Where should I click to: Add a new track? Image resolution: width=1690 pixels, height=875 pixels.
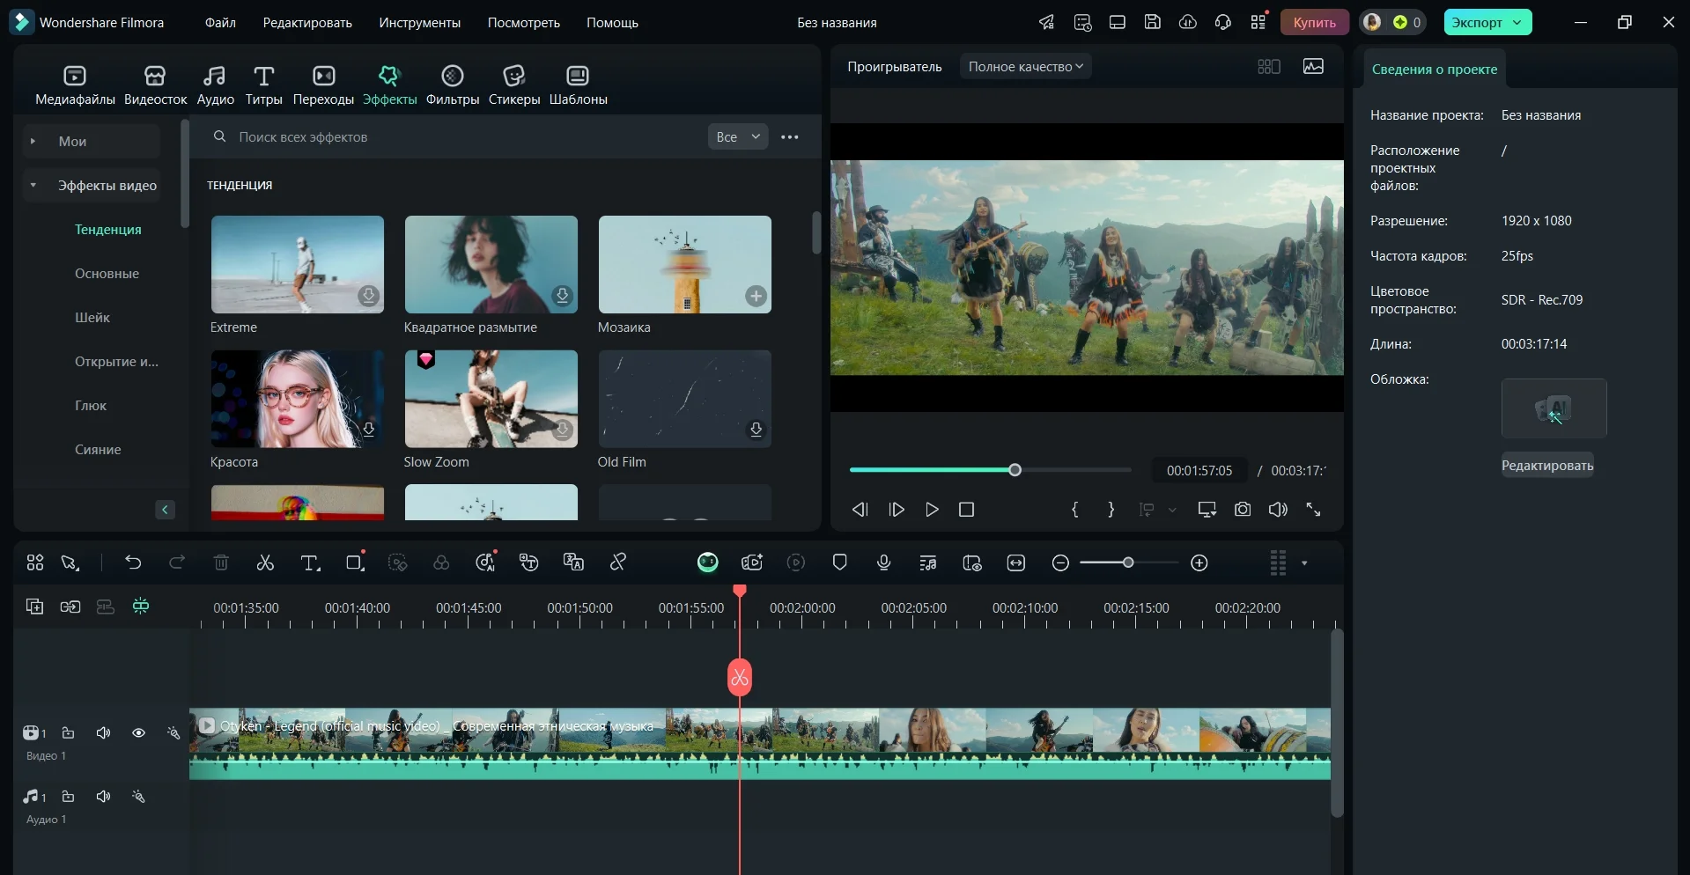(x=34, y=607)
